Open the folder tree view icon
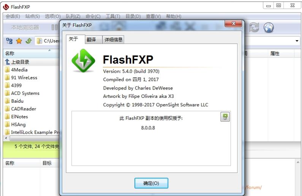The height and width of the screenshot is (196, 302). point(9,41)
